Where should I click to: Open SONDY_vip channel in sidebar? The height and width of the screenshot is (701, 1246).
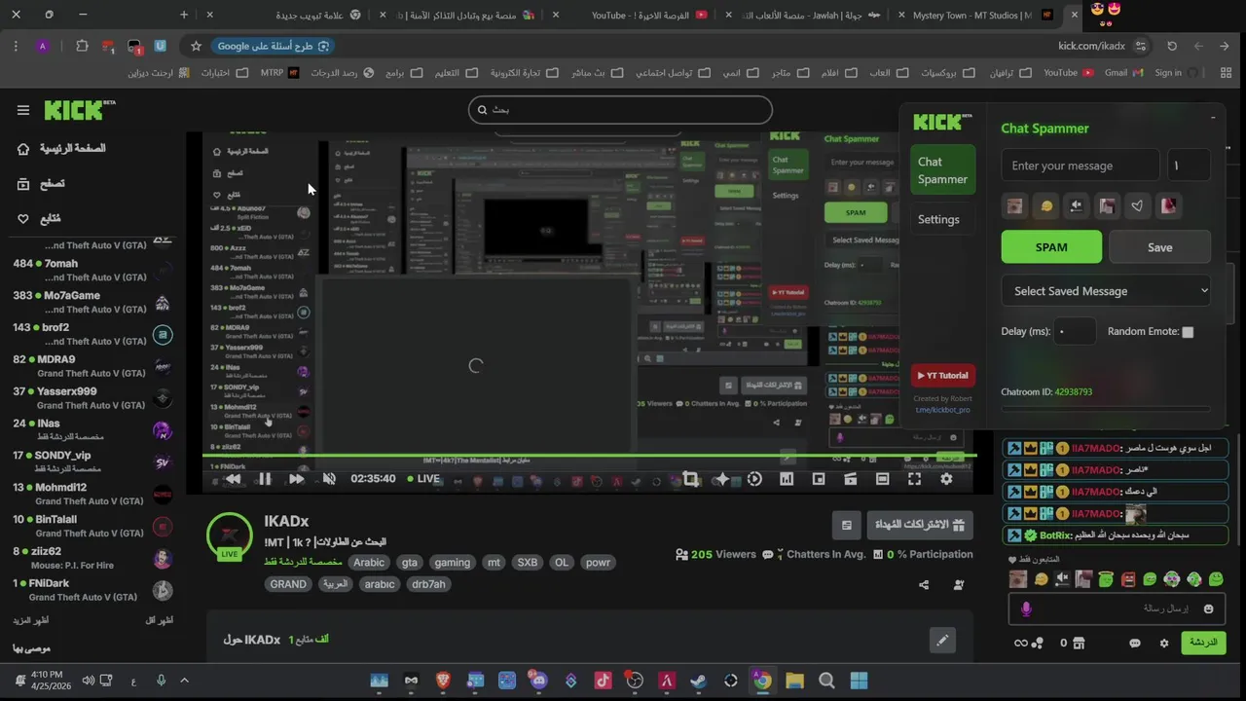click(x=93, y=461)
